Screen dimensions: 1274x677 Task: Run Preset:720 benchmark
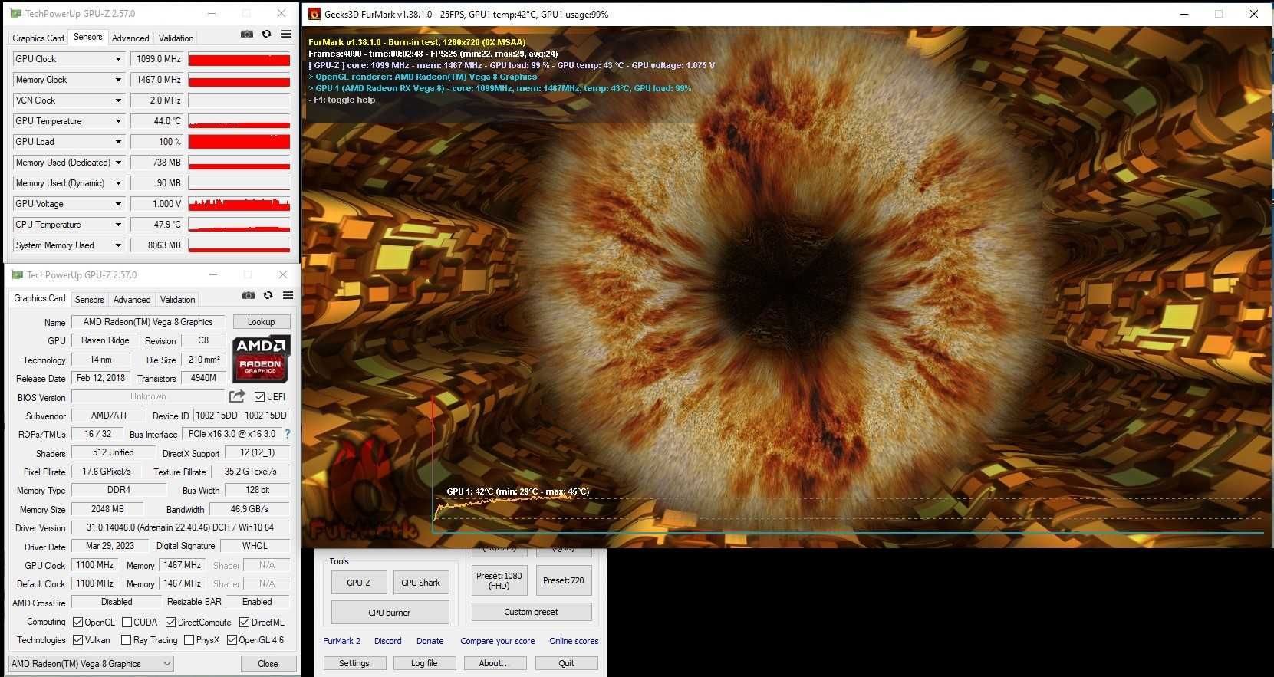[x=564, y=580]
